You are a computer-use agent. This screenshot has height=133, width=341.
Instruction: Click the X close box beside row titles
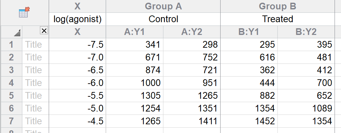click(44, 31)
